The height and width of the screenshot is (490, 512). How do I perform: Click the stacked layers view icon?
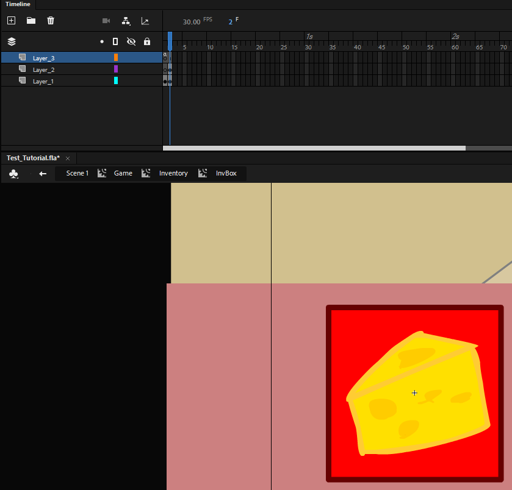point(12,41)
